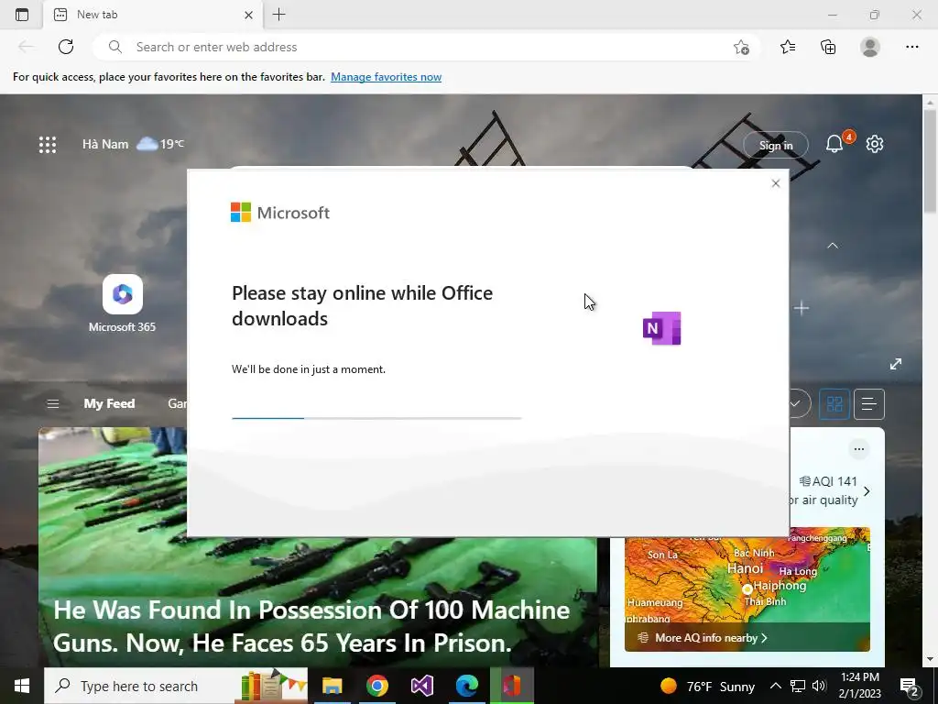Open page settings gear icon

tap(875, 144)
